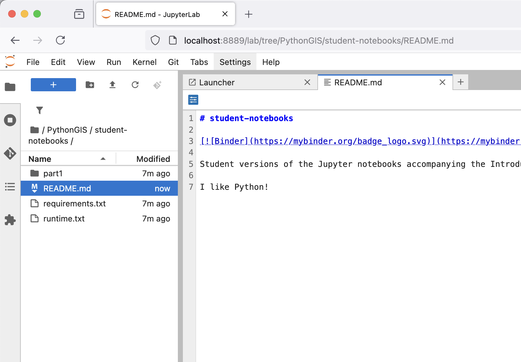This screenshot has width=521, height=362.
Task: Open the Settings menu
Action: pos(235,62)
